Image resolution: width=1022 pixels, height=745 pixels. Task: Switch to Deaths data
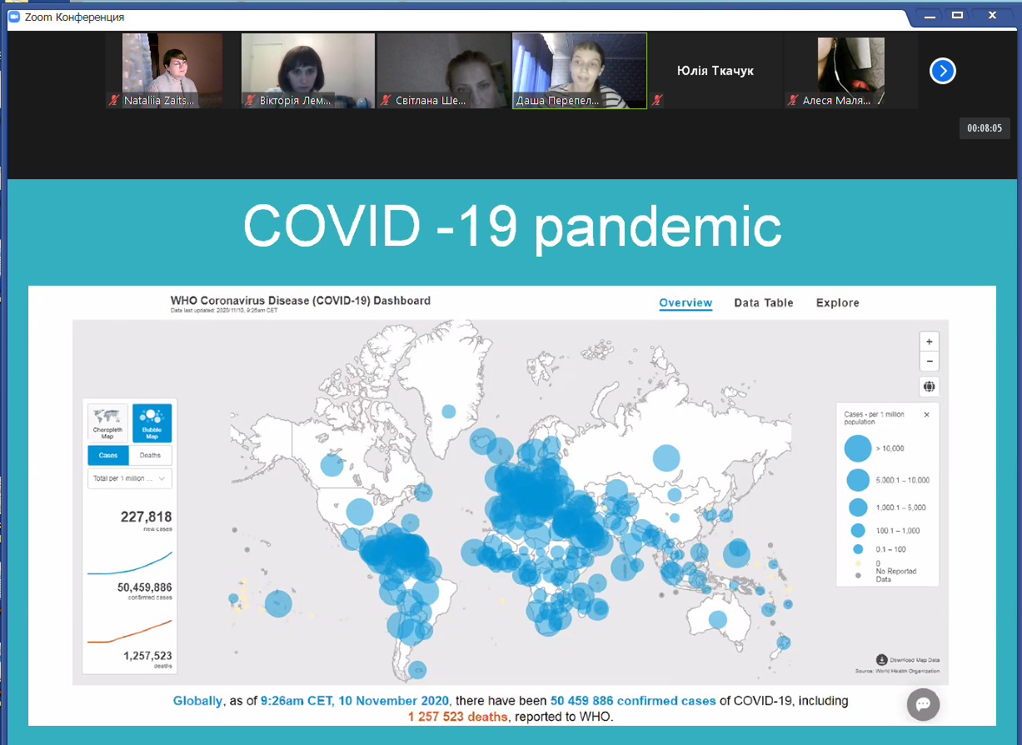pos(151,455)
